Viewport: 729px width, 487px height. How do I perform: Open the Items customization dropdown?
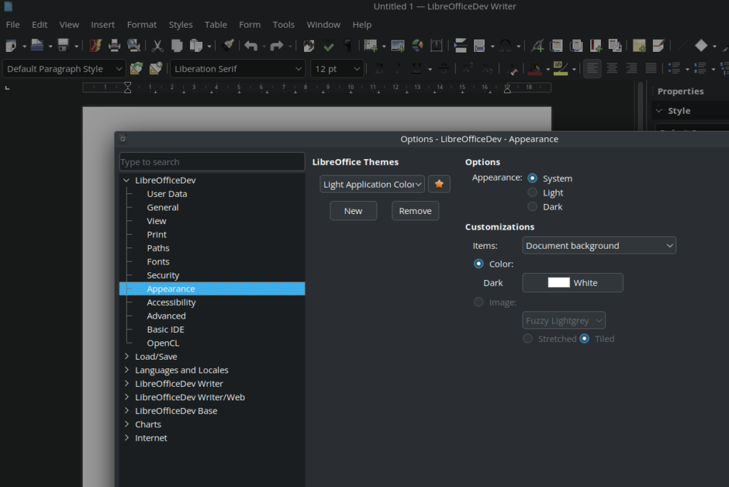pyautogui.click(x=599, y=245)
